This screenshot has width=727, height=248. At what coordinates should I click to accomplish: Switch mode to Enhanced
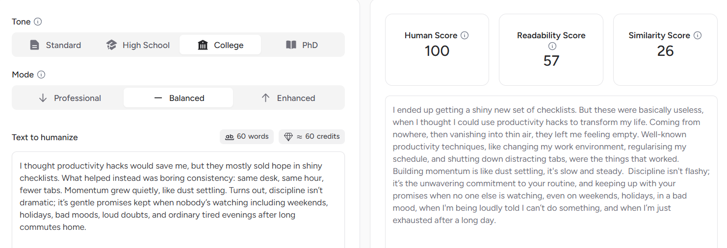(x=288, y=98)
